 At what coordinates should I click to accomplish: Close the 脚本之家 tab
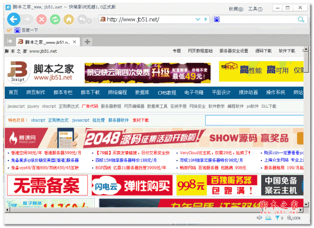[x=74, y=42]
